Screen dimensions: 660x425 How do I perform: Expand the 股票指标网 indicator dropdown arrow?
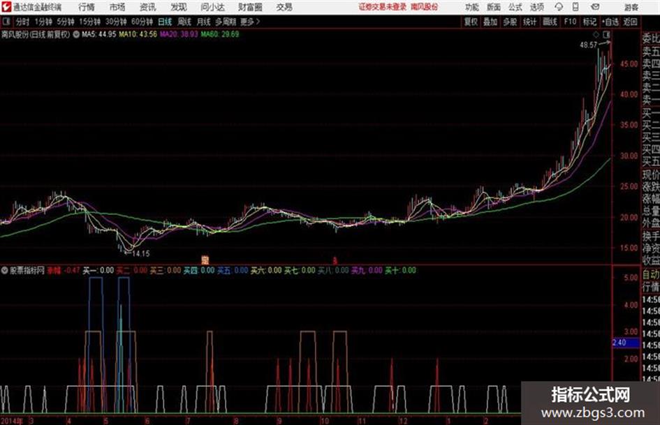(x=4, y=270)
